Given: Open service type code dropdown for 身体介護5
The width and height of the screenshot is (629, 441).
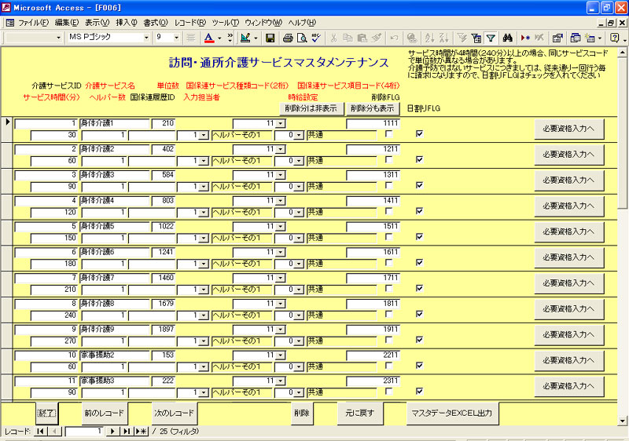Looking at the screenshot, I should [281, 227].
